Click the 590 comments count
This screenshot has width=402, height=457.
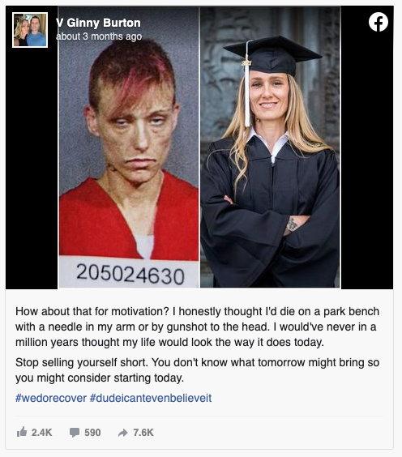tap(92, 432)
